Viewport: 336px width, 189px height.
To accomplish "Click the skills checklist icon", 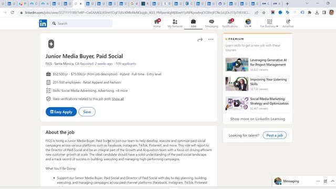I will (48, 91).
